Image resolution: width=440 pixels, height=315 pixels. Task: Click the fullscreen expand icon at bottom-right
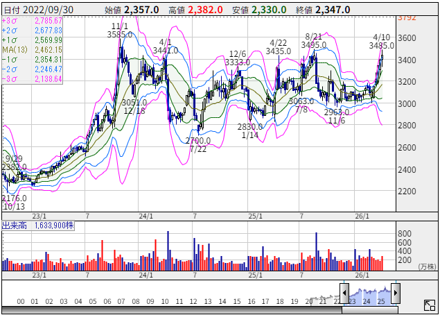(429, 305)
